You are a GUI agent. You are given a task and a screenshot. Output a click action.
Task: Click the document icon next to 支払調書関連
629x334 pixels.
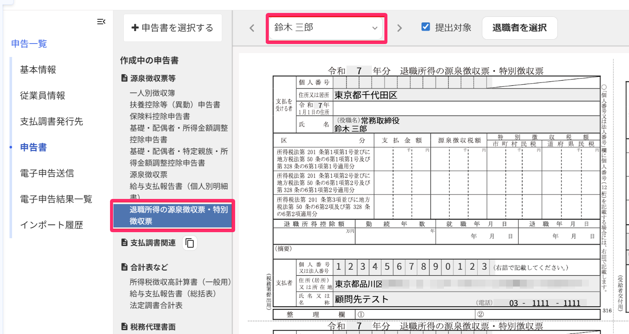tap(124, 243)
